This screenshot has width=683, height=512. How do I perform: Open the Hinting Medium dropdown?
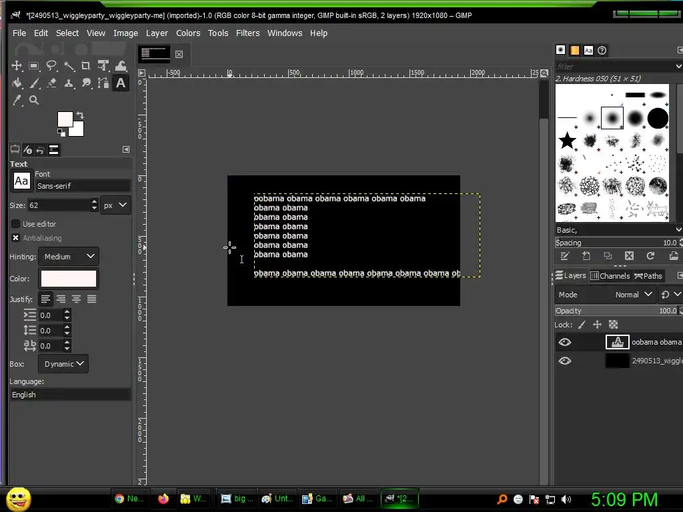pyautogui.click(x=69, y=257)
